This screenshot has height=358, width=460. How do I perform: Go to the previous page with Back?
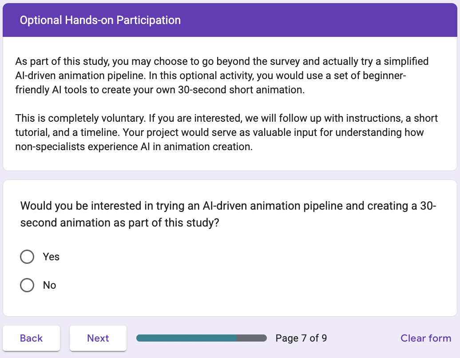point(32,338)
